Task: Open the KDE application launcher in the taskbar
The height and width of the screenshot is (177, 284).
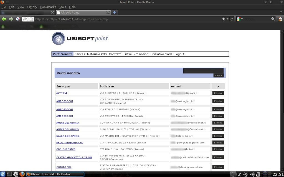Action: 3,174
